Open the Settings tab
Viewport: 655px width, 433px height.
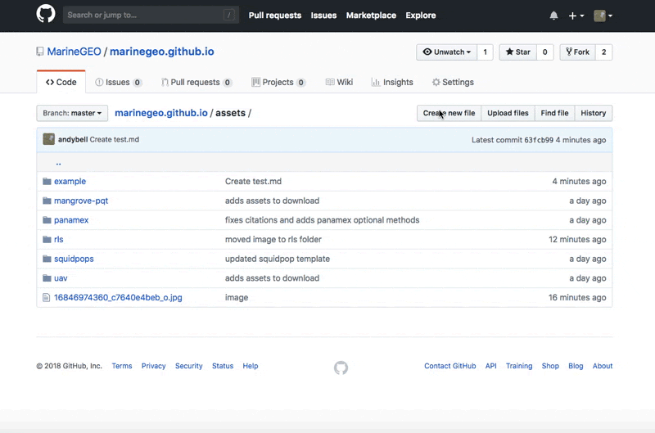(453, 82)
